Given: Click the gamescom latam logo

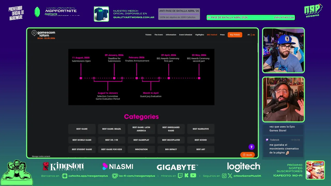Looking at the screenshot, I should pos(43,35).
